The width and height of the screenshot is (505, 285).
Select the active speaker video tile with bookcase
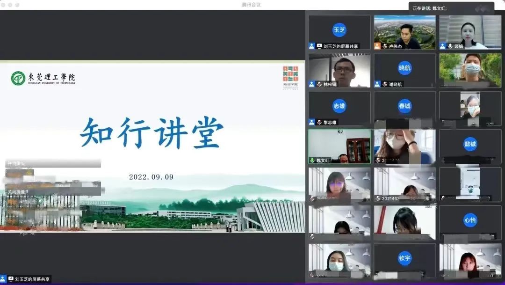coord(339,146)
